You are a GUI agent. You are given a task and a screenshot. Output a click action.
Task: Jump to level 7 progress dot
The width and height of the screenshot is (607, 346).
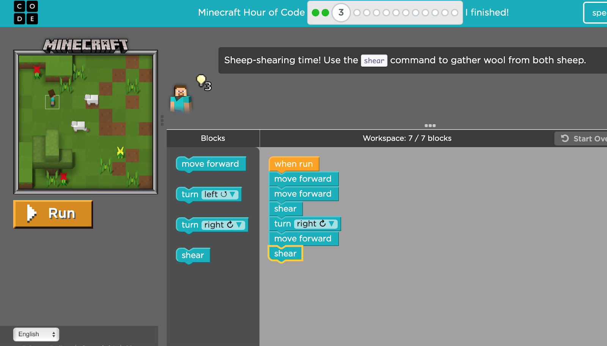click(386, 13)
